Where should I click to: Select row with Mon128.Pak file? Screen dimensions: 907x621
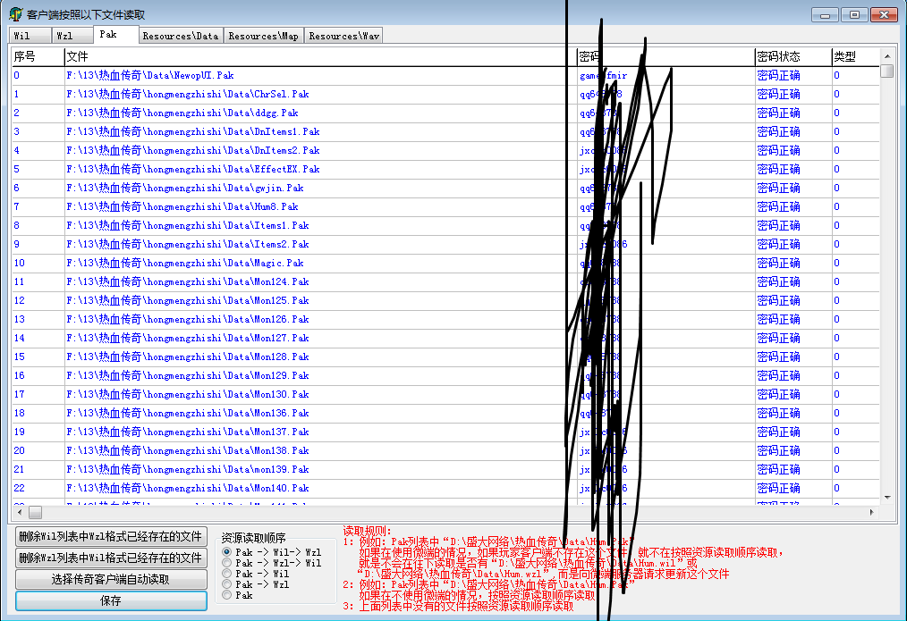(x=445, y=357)
